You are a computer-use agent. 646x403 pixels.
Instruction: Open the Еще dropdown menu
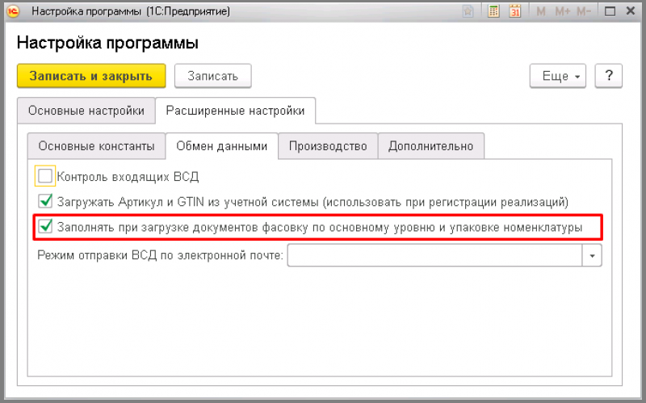pyautogui.click(x=558, y=76)
